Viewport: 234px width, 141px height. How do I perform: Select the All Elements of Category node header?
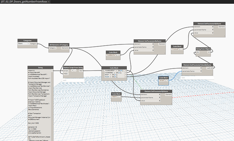click(59, 44)
